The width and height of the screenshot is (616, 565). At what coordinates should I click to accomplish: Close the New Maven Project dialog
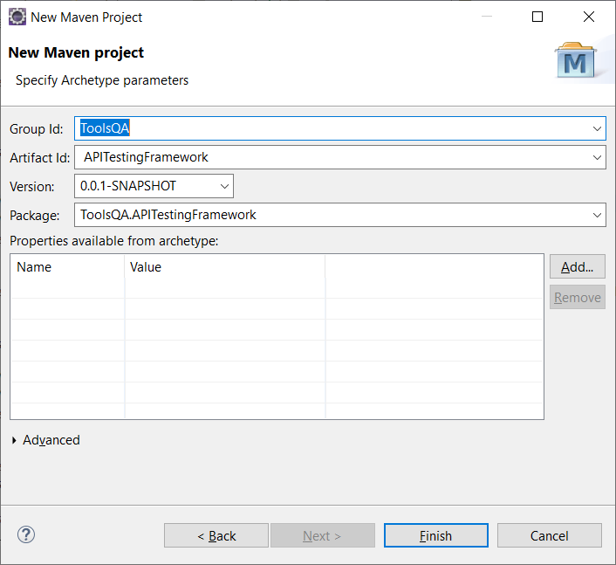tap(589, 17)
